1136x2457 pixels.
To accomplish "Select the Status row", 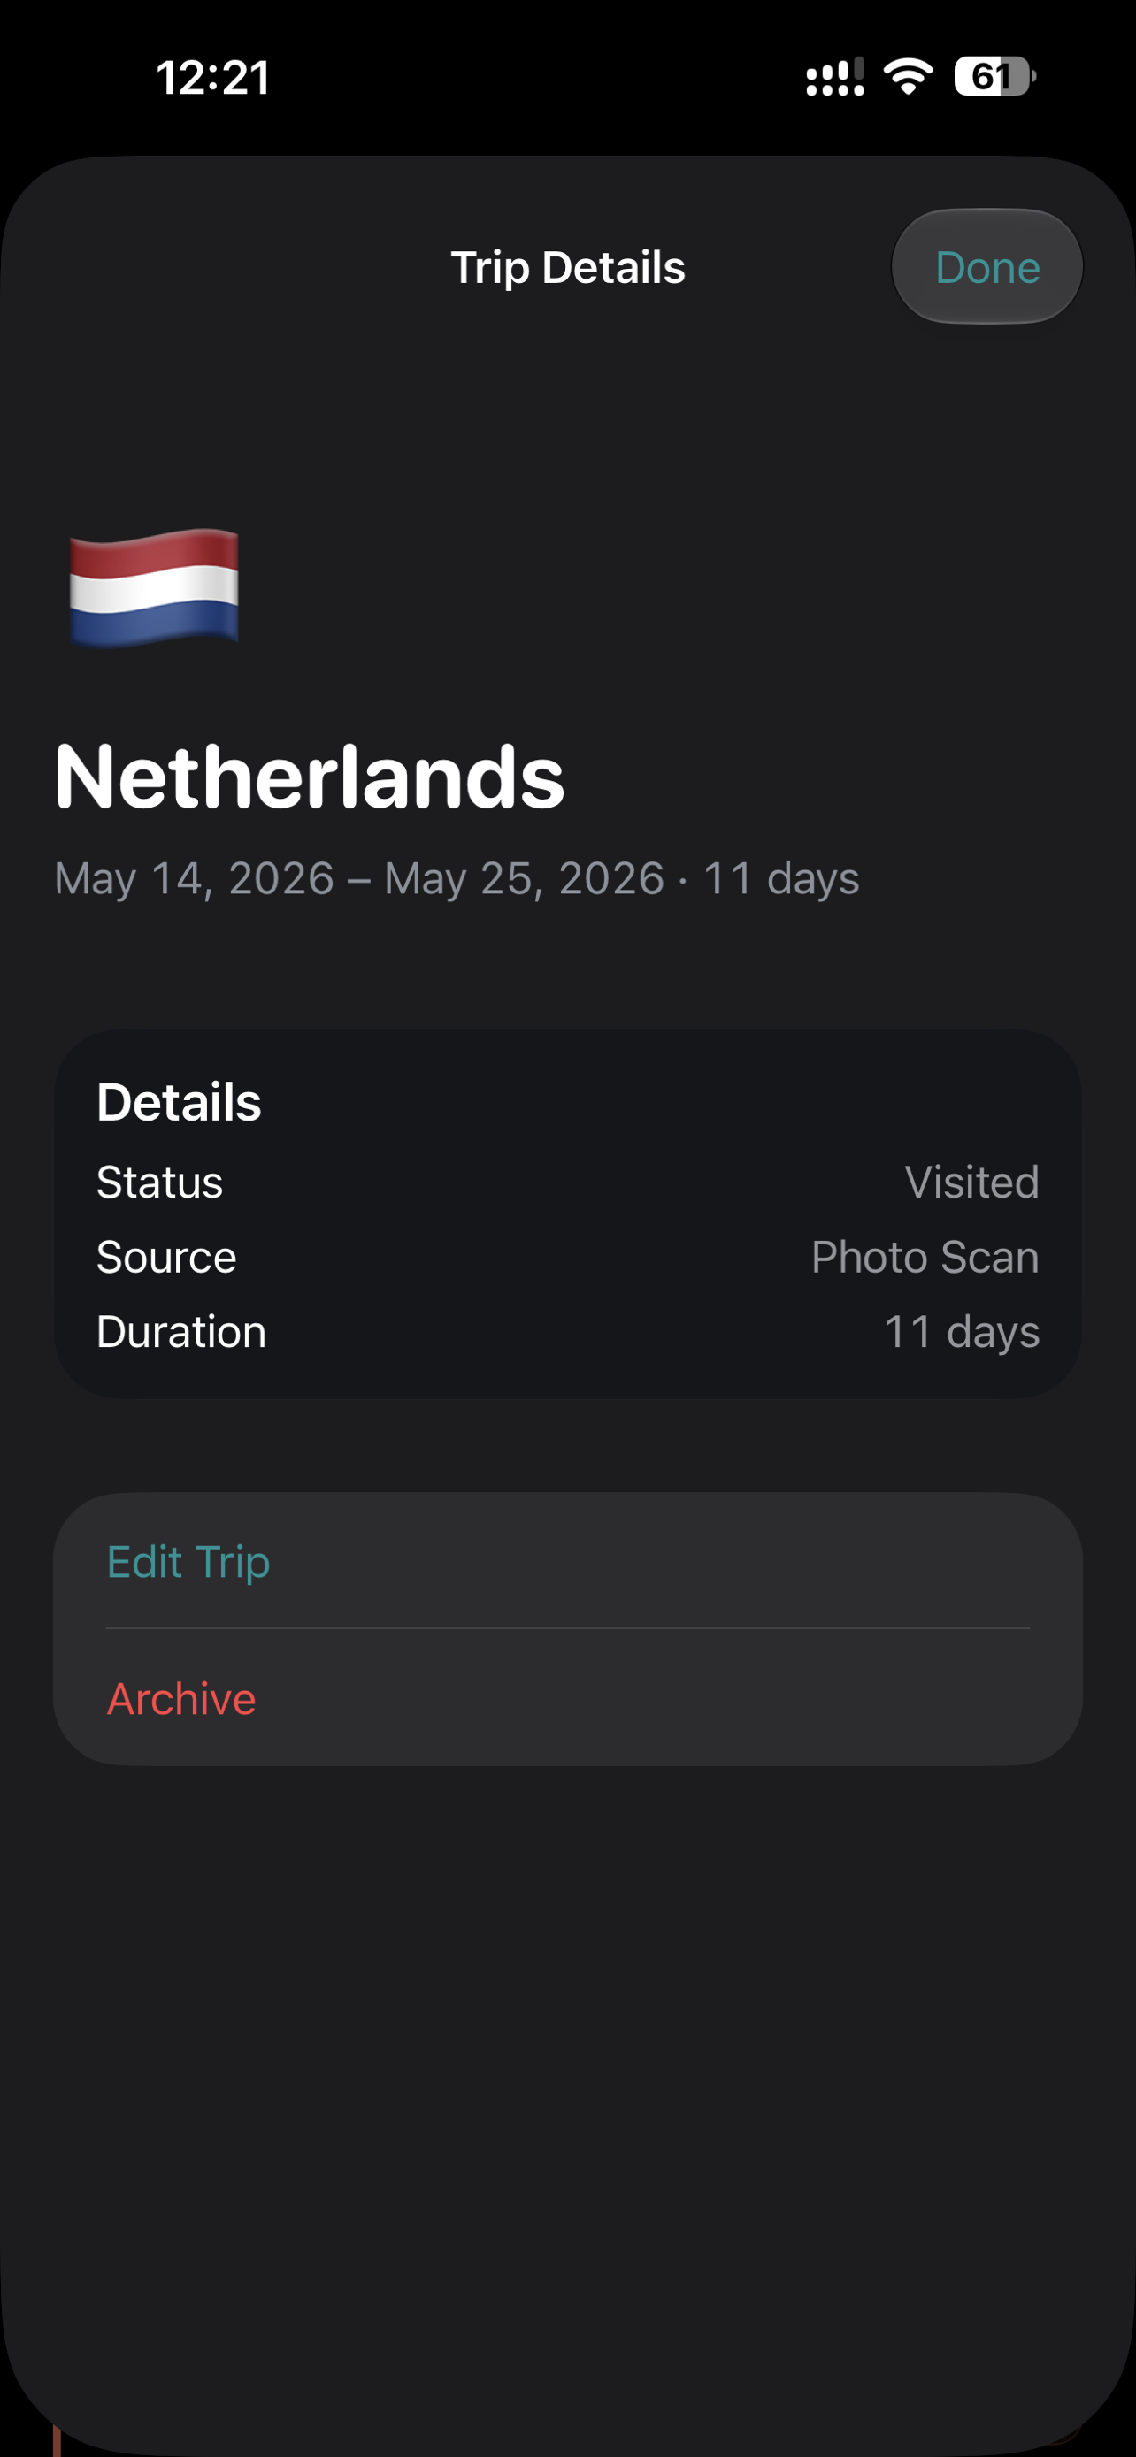I will pyautogui.click(x=567, y=1182).
